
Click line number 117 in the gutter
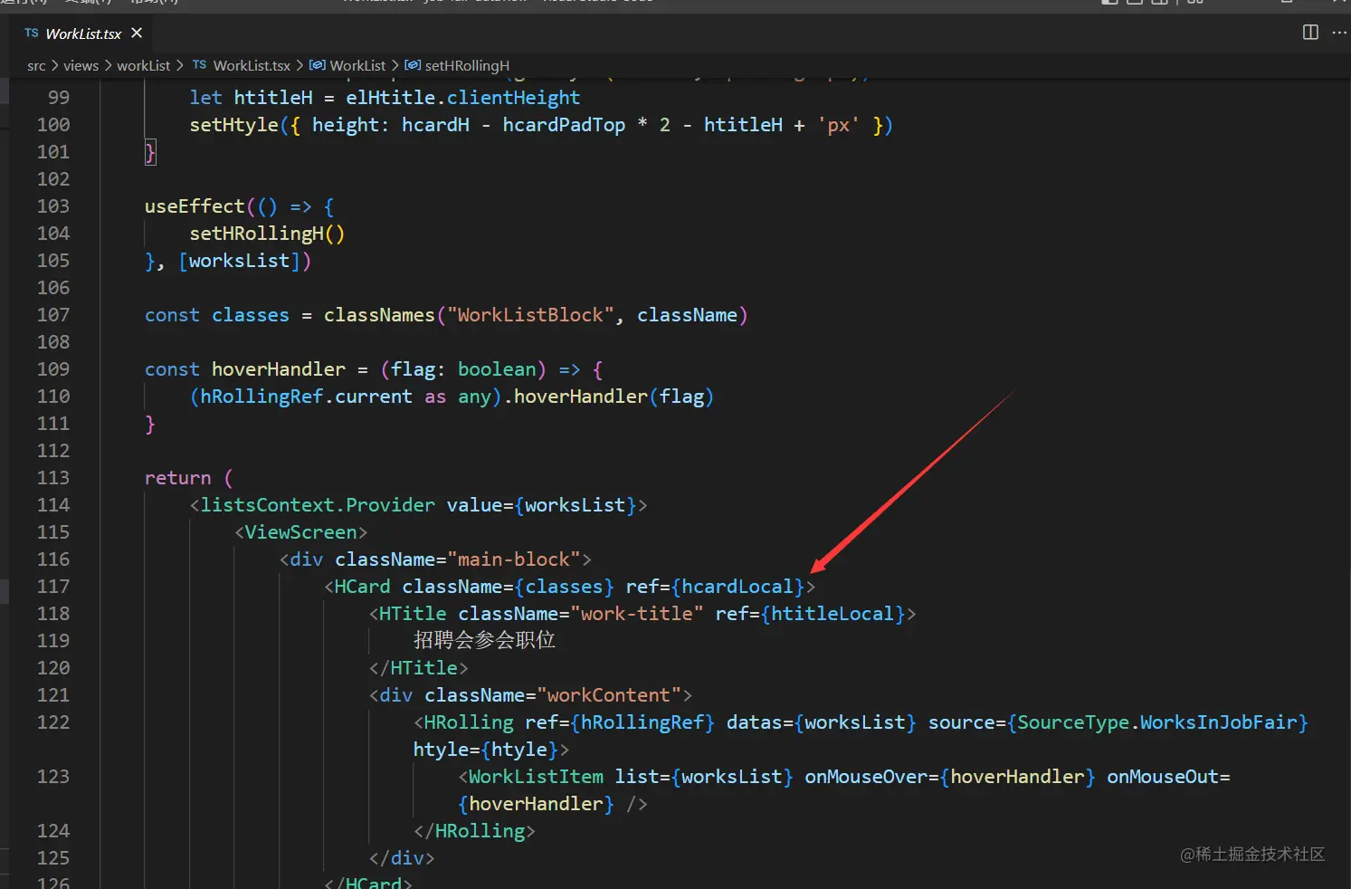point(53,587)
